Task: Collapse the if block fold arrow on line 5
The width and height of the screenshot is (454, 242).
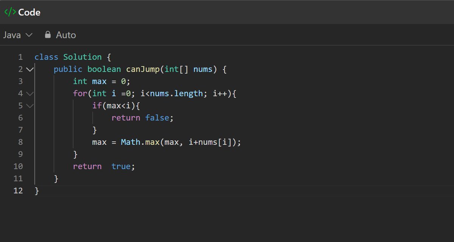Action: (30, 106)
